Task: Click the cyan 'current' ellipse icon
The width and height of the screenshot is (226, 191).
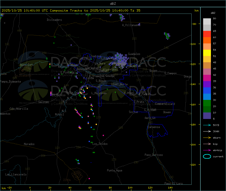Action: [x=207, y=156]
